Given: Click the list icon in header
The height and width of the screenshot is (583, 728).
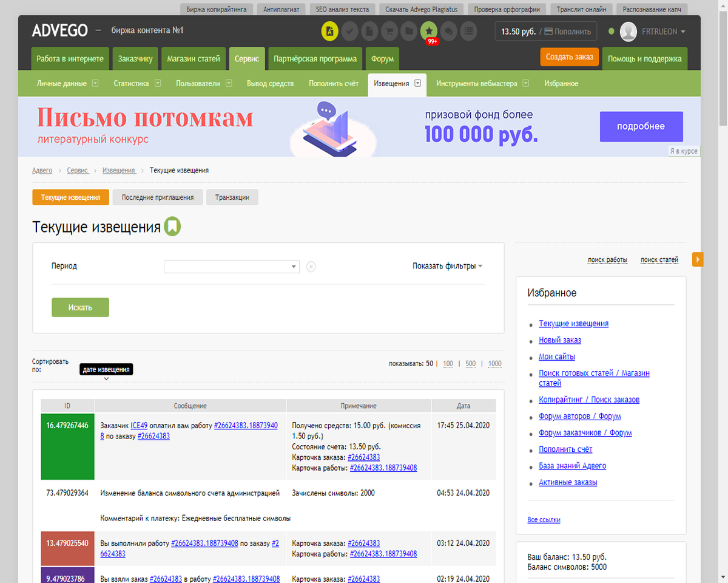Looking at the screenshot, I should pyautogui.click(x=468, y=31).
